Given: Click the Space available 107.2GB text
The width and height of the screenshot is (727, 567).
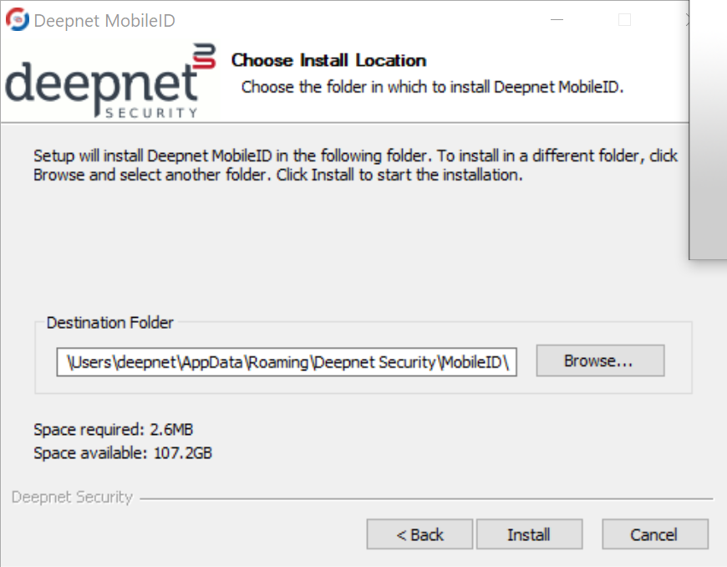Looking at the screenshot, I should pos(123,453).
